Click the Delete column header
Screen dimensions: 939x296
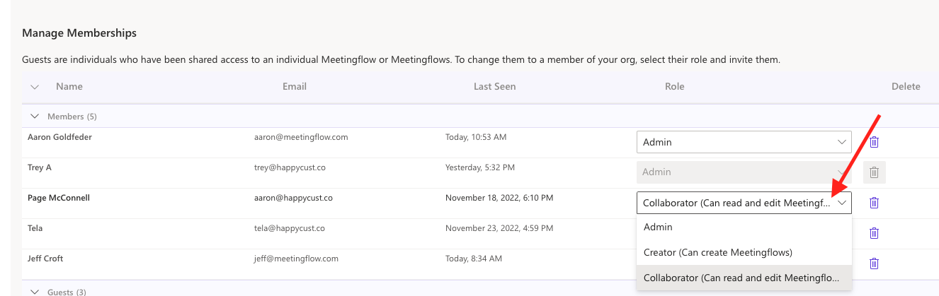click(x=906, y=86)
